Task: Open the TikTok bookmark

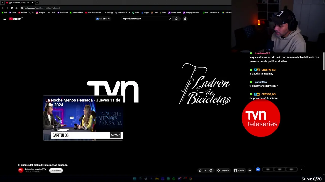Action: 52,12
